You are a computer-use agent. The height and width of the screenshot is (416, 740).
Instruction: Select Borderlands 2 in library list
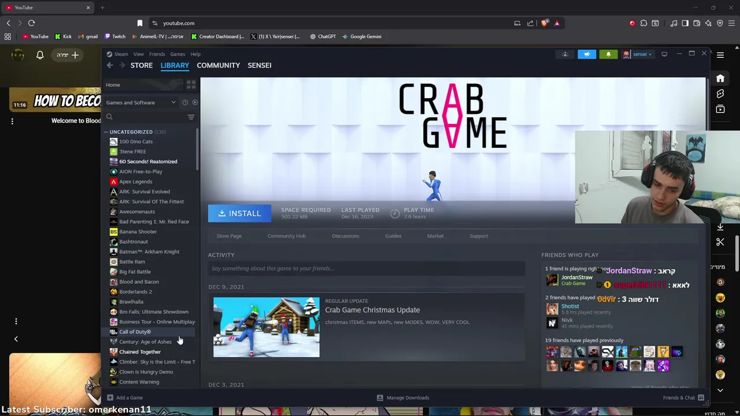tap(135, 292)
